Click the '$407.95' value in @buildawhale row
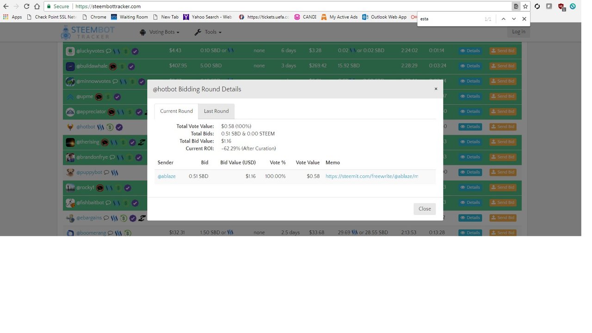Screen dimensions: 592x333 point(178,66)
